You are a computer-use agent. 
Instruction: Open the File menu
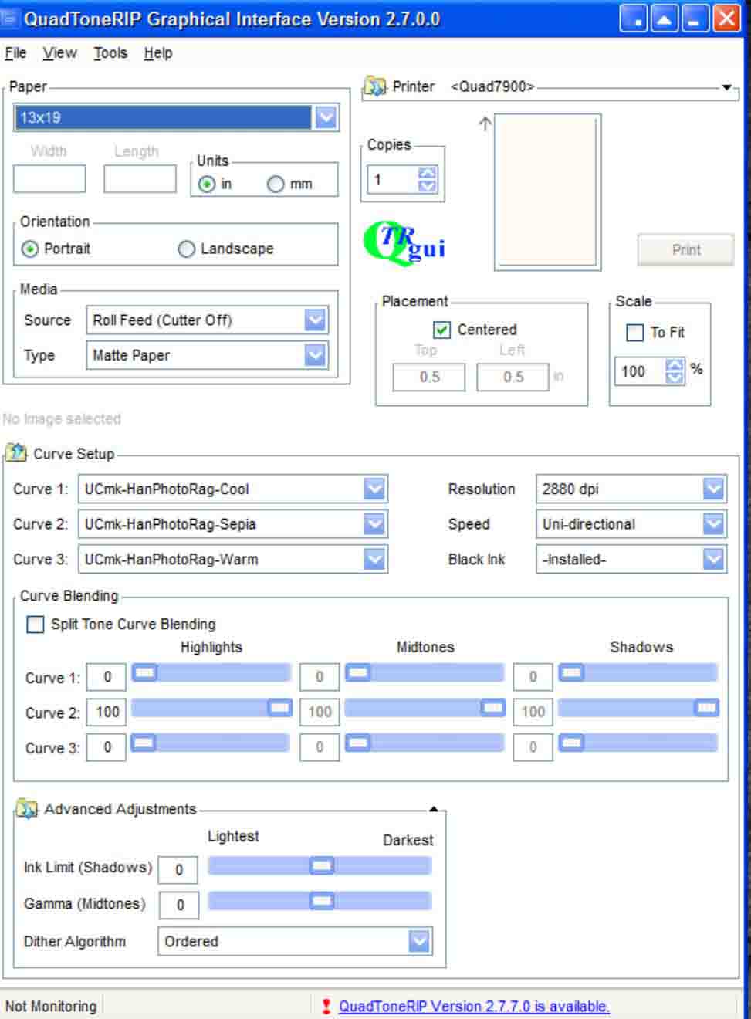click(15, 53)
